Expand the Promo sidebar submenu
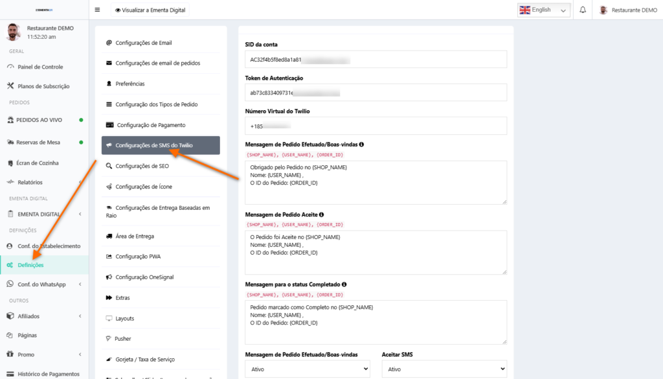The height and width of the screenshot is (379, 663). (80, 354)
